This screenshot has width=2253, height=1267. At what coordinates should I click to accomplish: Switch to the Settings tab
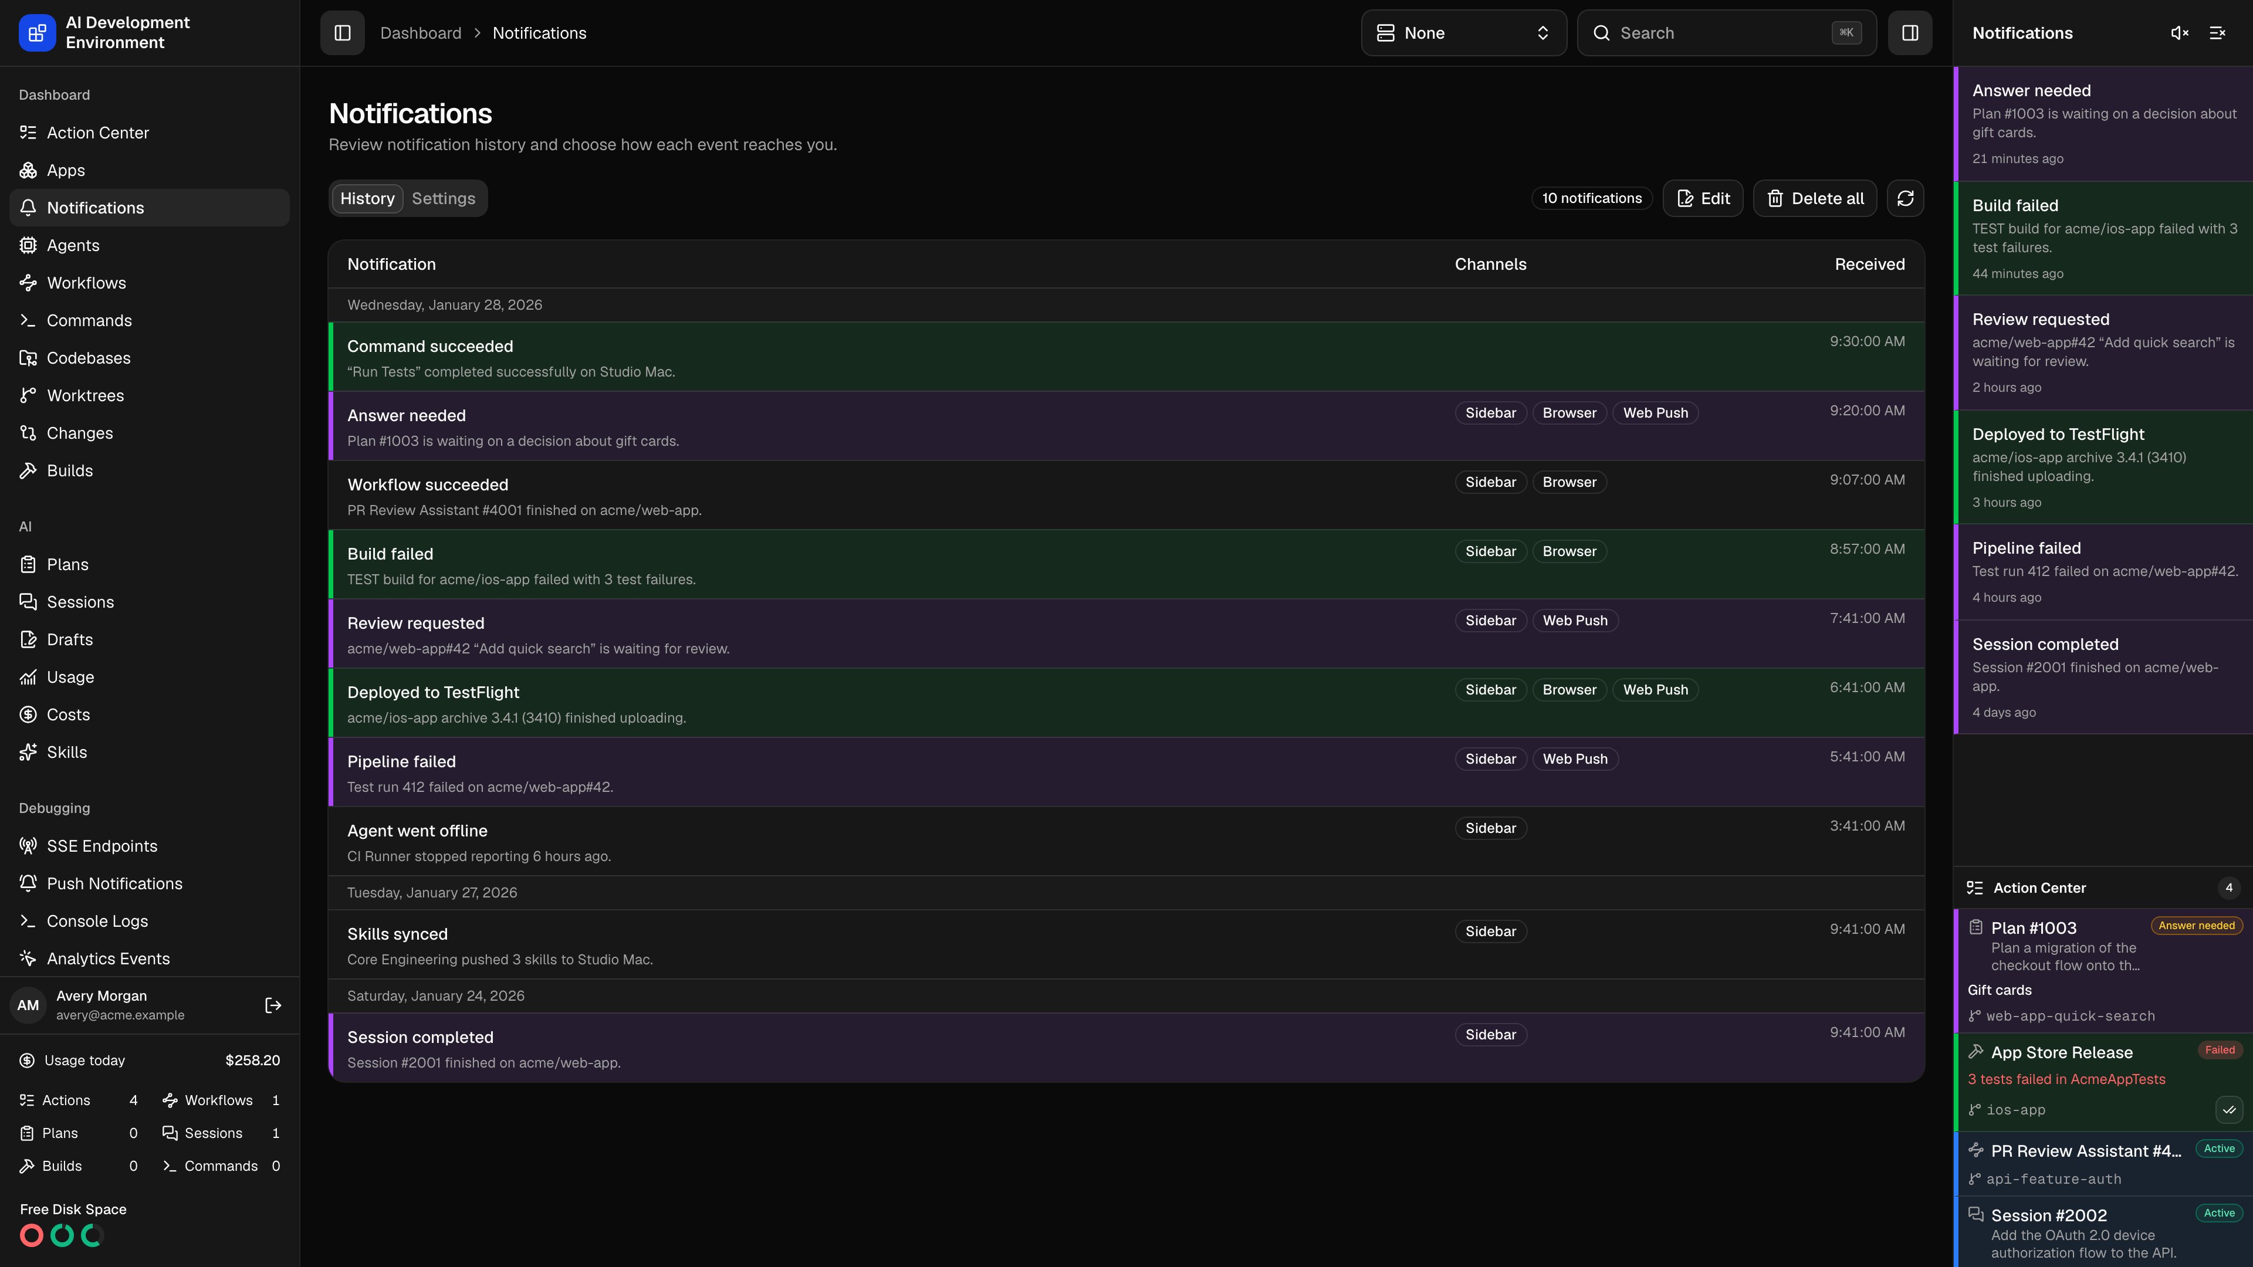(444, 198)
